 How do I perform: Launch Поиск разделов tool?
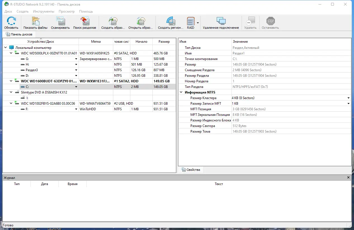pyautogui.click(x=85, y=20)
